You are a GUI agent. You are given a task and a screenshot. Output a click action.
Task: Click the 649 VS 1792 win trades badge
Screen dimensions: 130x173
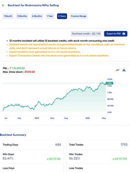point(120,159)
